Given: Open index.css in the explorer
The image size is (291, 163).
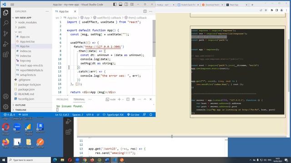Looking at the screenshot, I should pyautogui.click(x=25, y=51).
